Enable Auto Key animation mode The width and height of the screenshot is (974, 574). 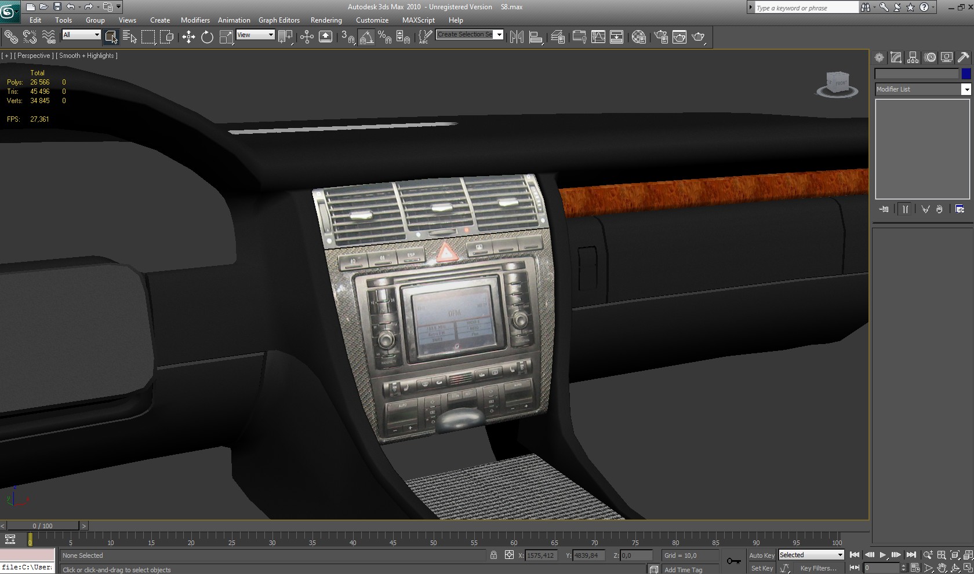tap(761, 555)
